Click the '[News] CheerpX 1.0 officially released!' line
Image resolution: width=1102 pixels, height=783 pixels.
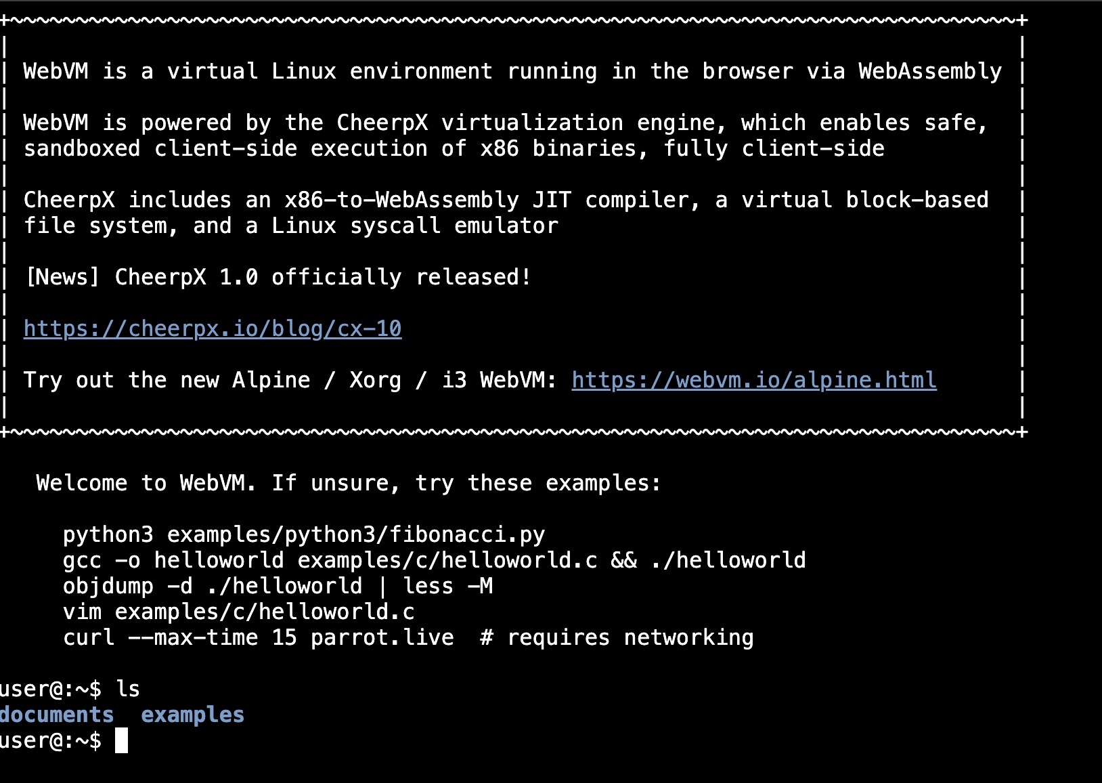click(278, 278)
